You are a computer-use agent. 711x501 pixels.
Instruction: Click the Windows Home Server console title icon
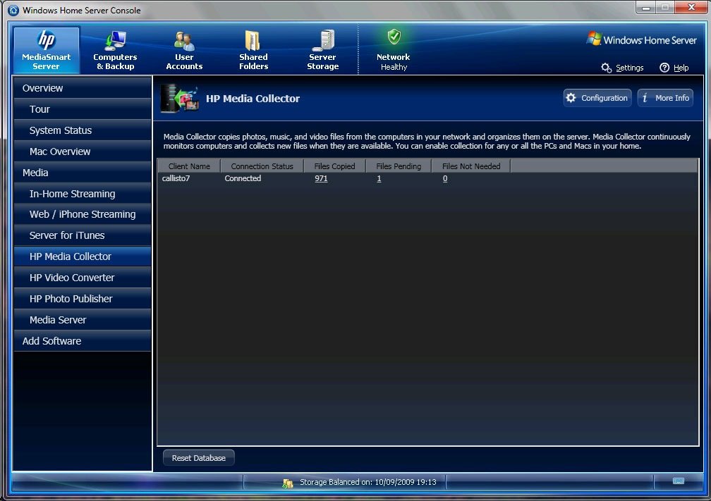(13, 10)
